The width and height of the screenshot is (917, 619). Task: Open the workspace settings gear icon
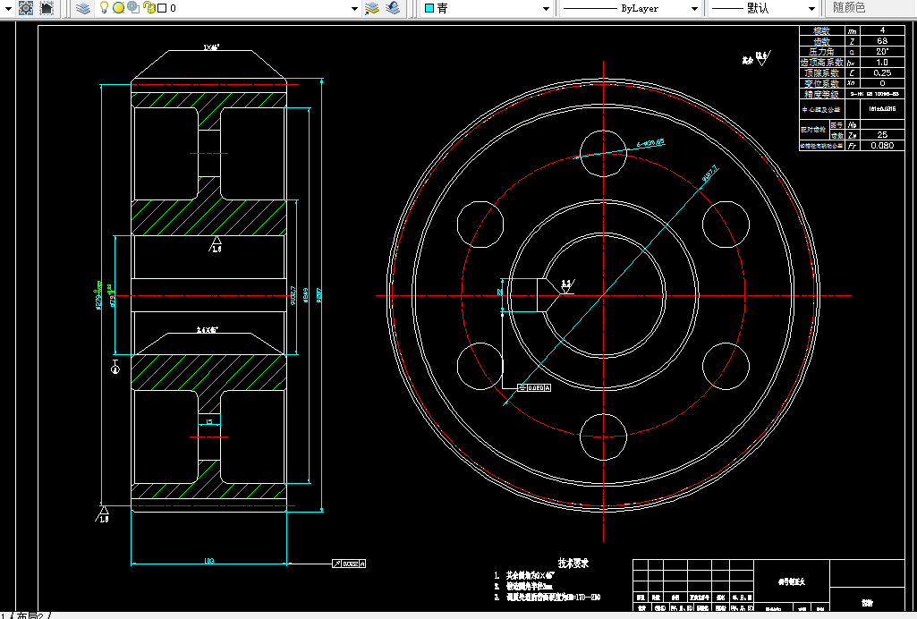tap(26, 7)
